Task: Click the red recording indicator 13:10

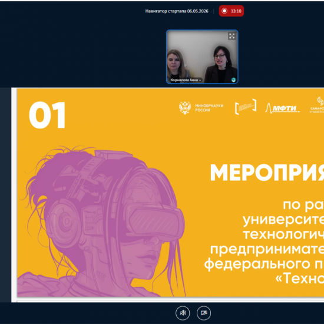Action: point(232,11)
